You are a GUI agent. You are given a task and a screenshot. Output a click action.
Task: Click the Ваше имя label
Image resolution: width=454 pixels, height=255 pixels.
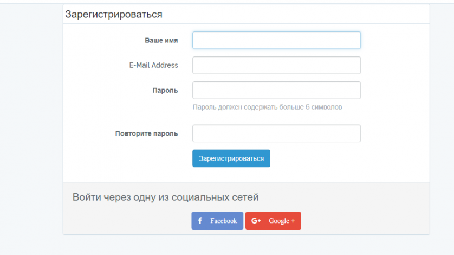click(x=161, y=40)
